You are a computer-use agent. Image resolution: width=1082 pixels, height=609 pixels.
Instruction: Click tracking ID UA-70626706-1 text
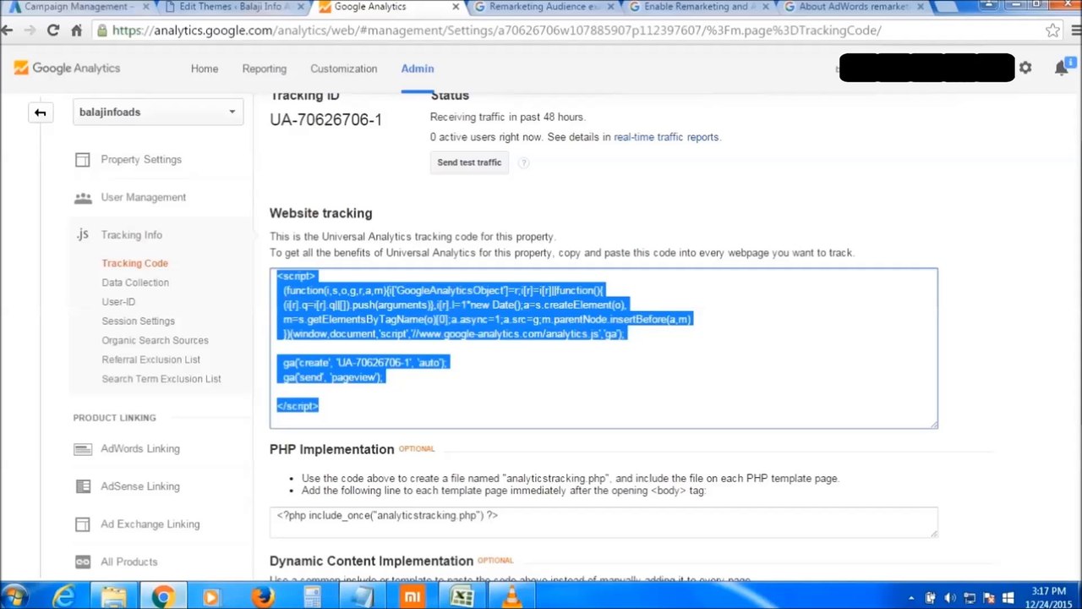click(x=325, y=120)
